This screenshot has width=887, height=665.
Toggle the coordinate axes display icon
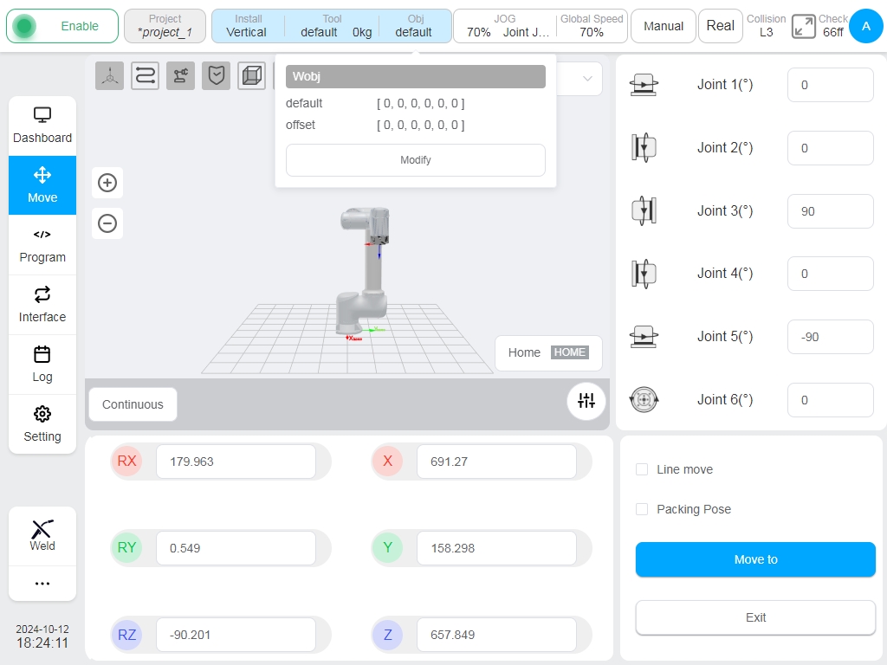(110, 76)
